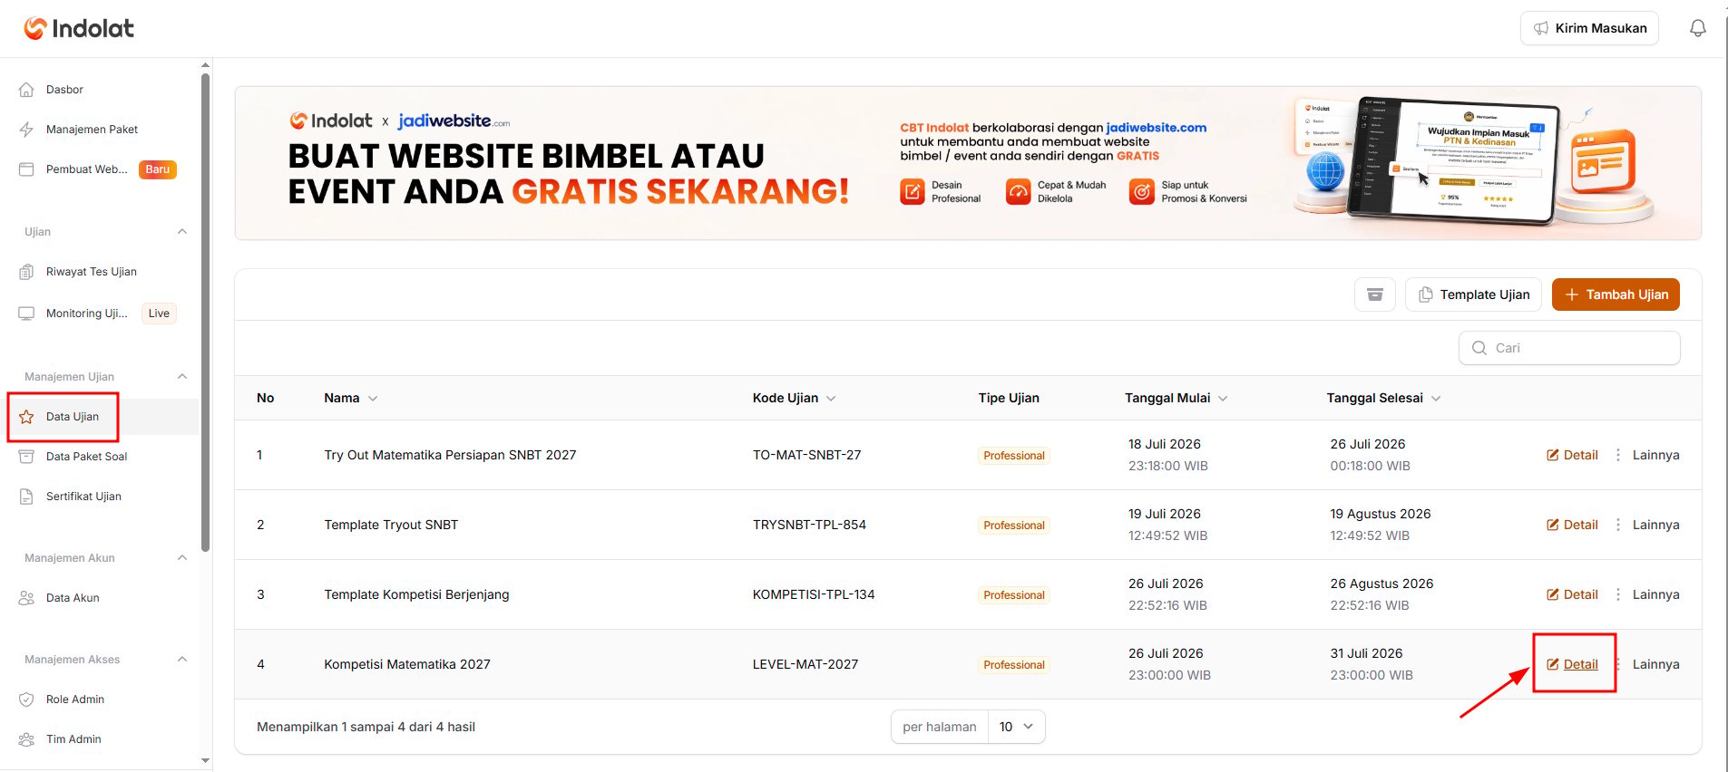Click Professional tag of Template Tryout SNBT
The width and height of the screenshot is (1728, 772).
tap(1014, 526)
